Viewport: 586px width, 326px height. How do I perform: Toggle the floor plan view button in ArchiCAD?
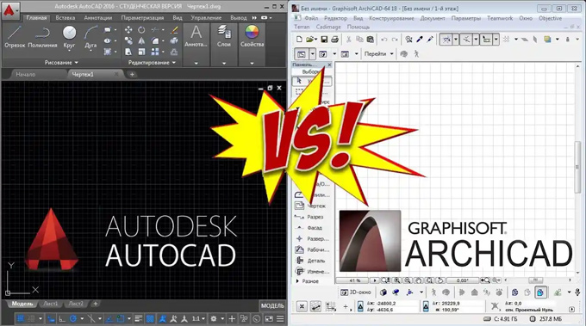pyautogui.click(x=301, y=54)
